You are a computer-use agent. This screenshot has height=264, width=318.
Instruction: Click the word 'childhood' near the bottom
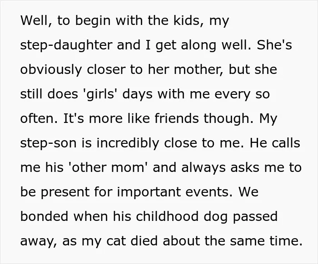point(167,216)
